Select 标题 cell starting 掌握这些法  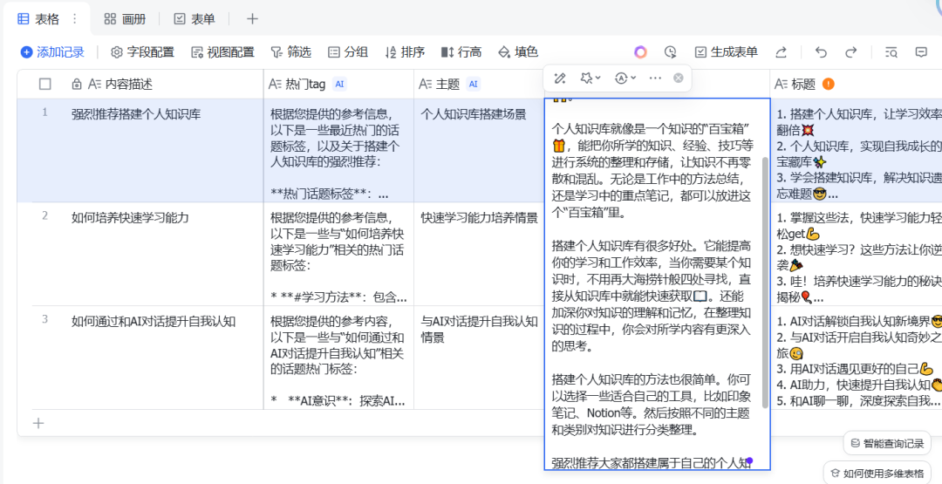(x=856, y=254)
